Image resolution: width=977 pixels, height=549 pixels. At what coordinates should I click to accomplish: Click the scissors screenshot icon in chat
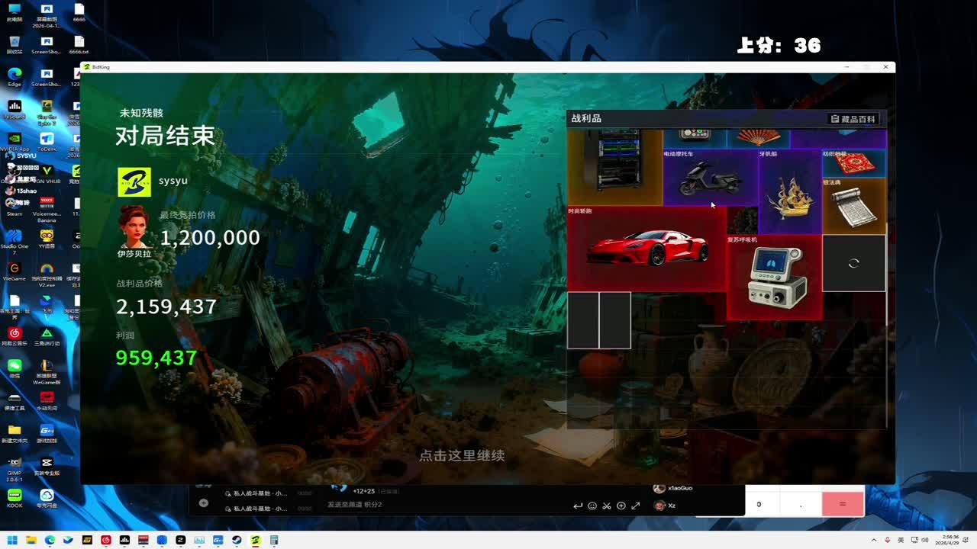[x=606, y=506]
